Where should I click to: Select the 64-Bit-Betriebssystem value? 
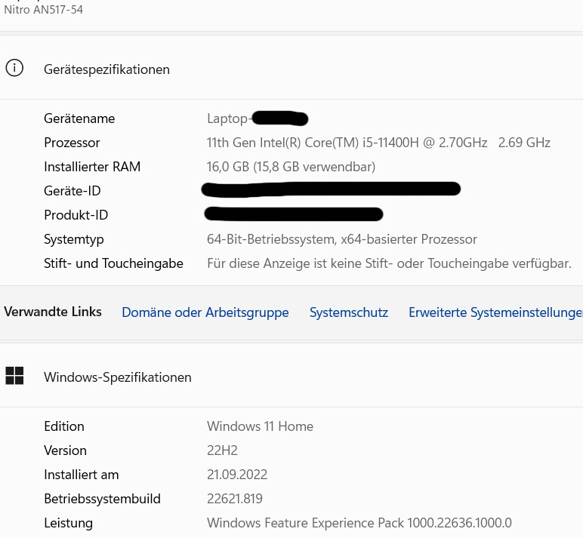click(x=341, y=239)
